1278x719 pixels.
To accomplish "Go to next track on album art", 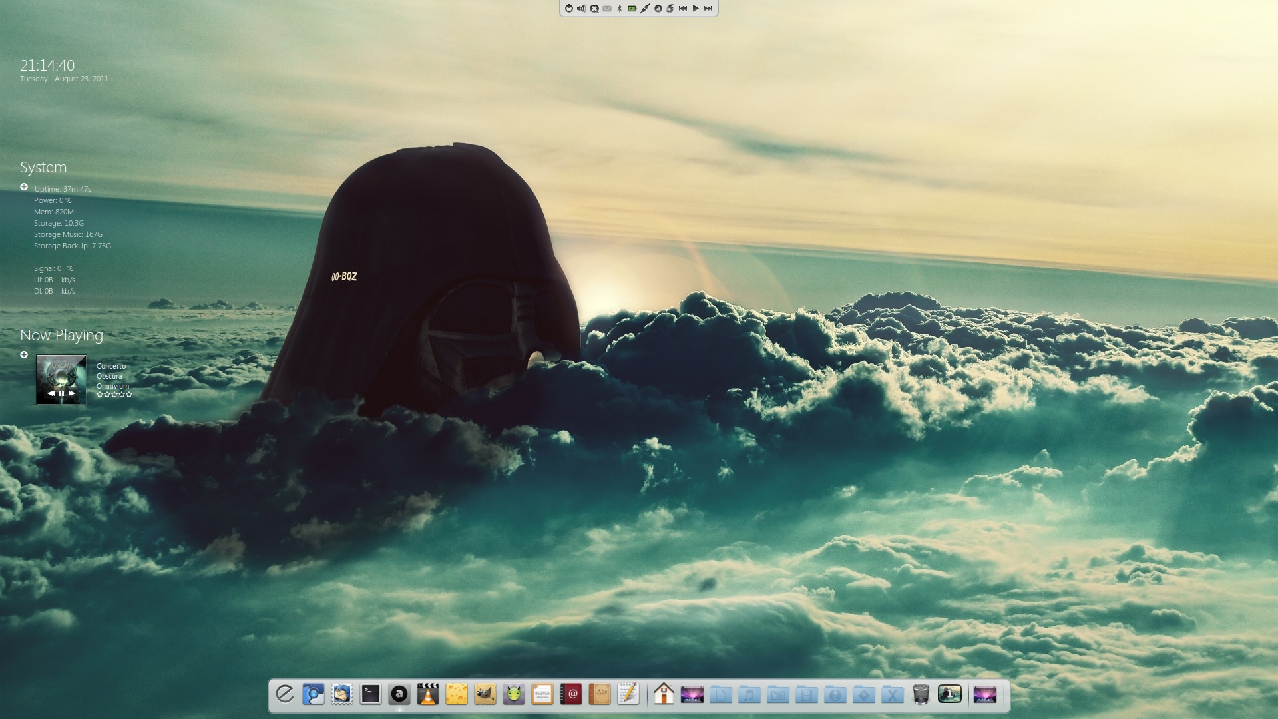I will (72, 393).
